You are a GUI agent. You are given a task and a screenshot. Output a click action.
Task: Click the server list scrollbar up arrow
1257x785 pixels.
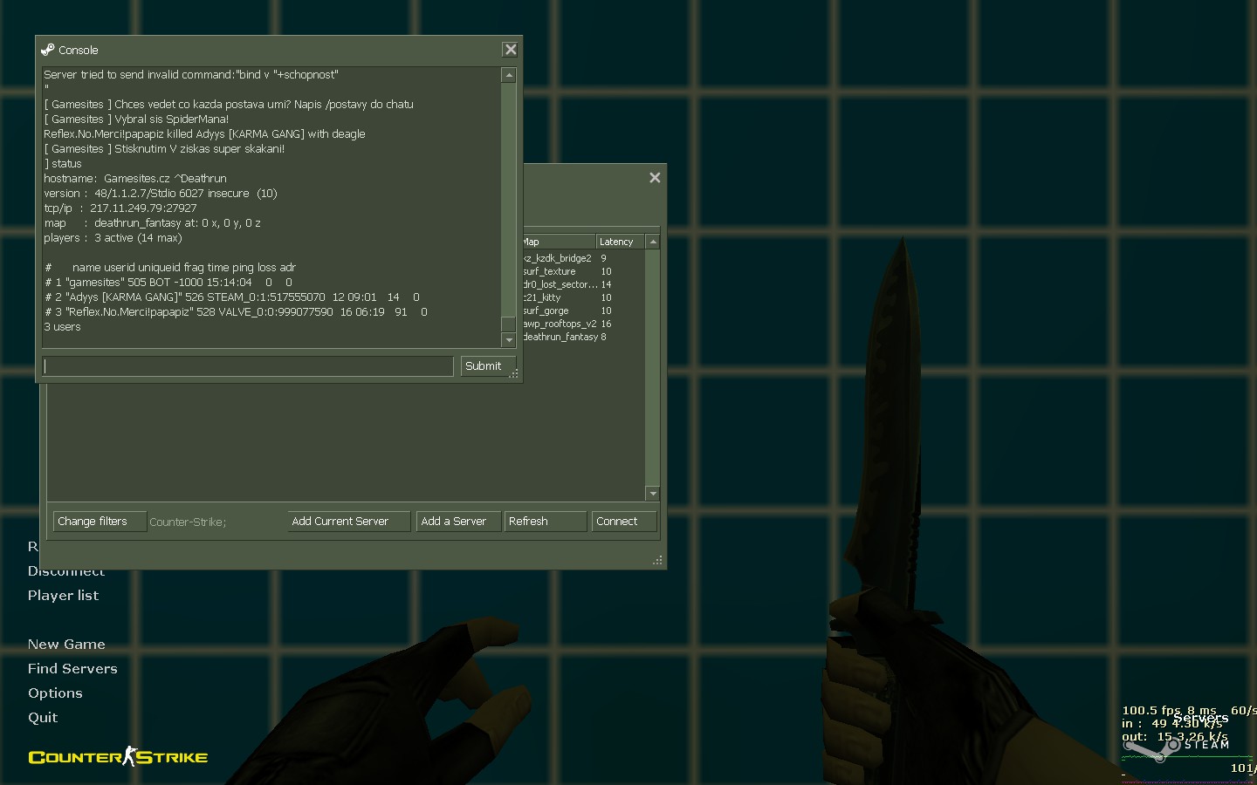[652, 242]
